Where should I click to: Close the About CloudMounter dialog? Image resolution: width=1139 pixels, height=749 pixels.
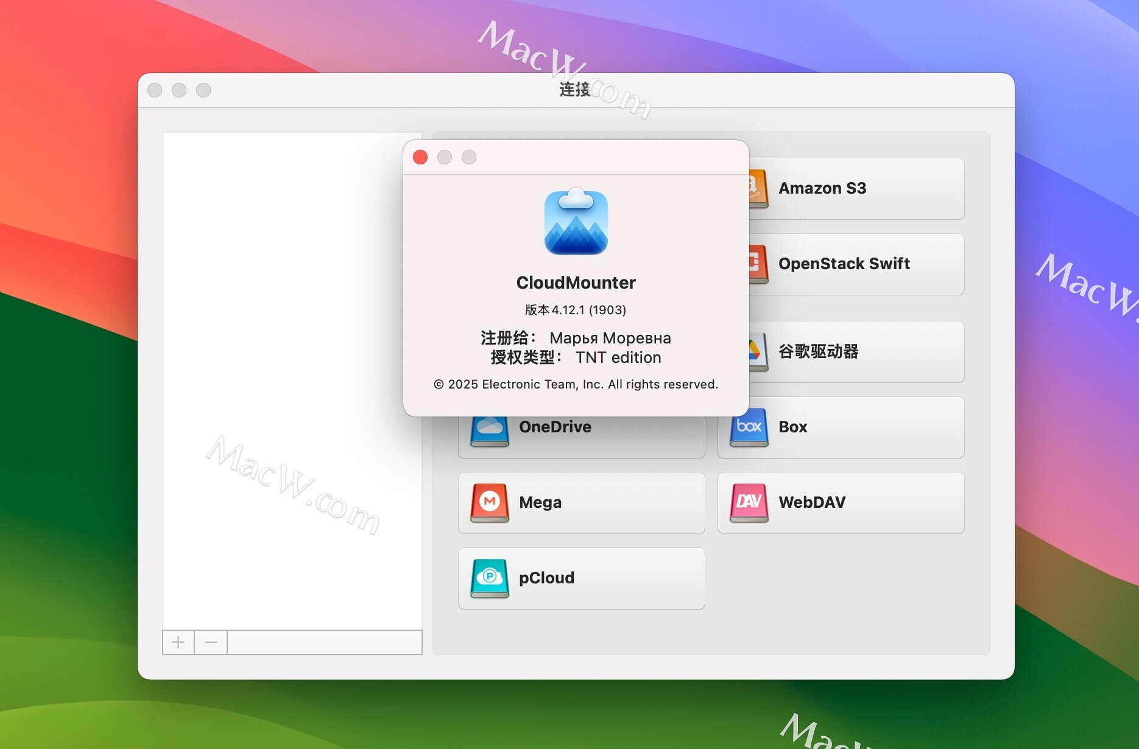pyautogui.click(x=420, y=157)
